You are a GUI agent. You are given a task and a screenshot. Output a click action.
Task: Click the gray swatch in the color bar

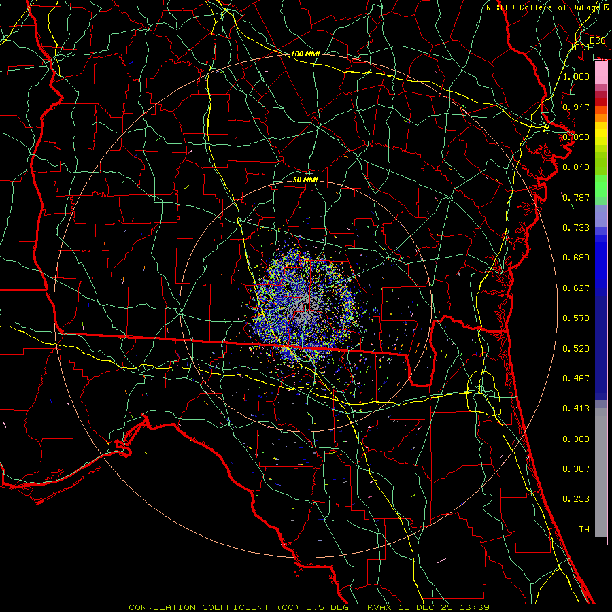click(x=600, y=473)
